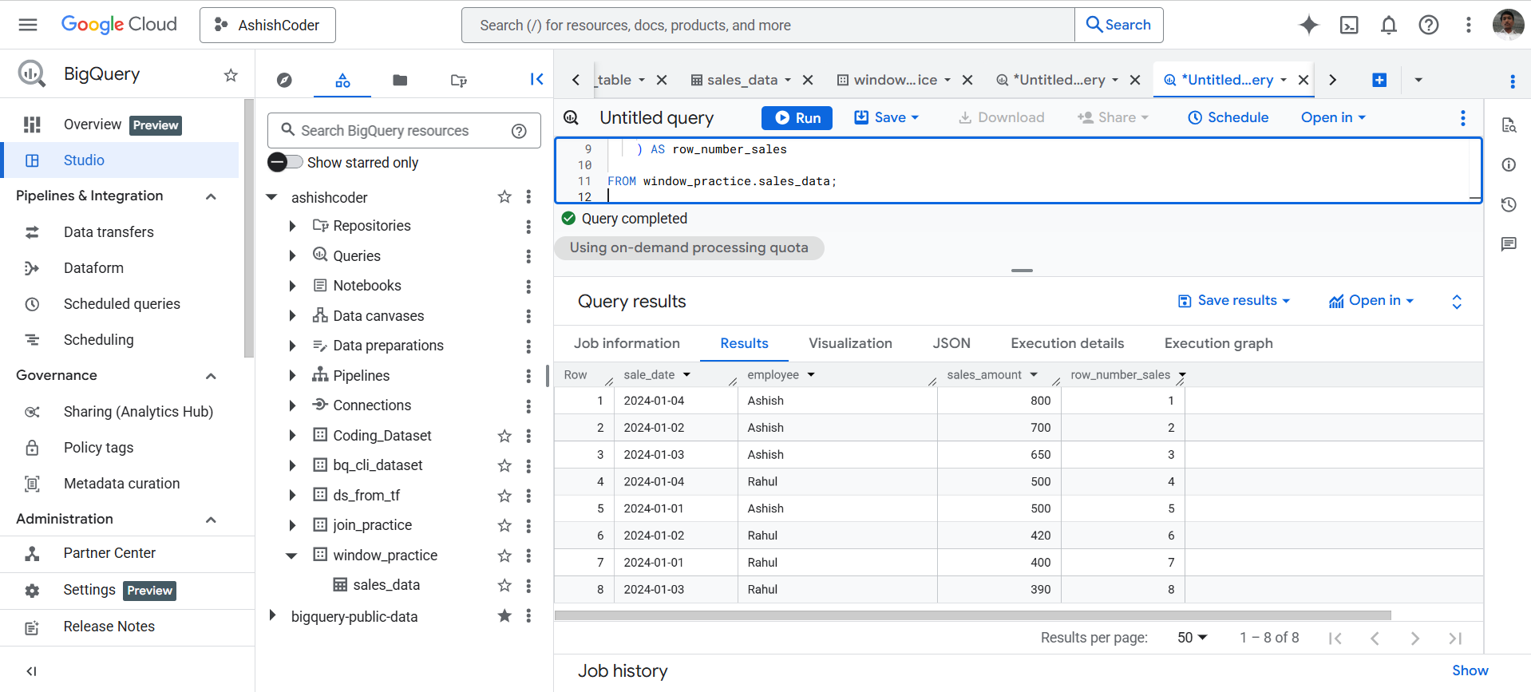Screen dimensions: 1531x692
Task: Select the AshishCoder project picker
Action: coord(267,25)
